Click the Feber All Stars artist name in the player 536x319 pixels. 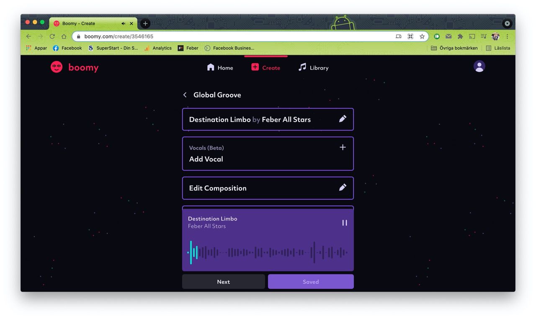pos(207,226)
